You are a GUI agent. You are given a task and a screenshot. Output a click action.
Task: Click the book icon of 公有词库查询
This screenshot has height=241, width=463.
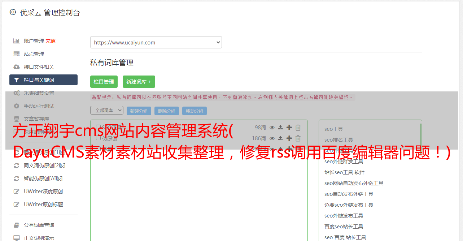[x=17, y=225]
